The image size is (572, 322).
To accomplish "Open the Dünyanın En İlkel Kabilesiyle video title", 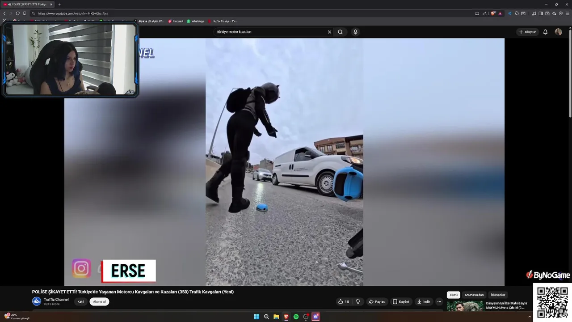I will tap(507, 305).
